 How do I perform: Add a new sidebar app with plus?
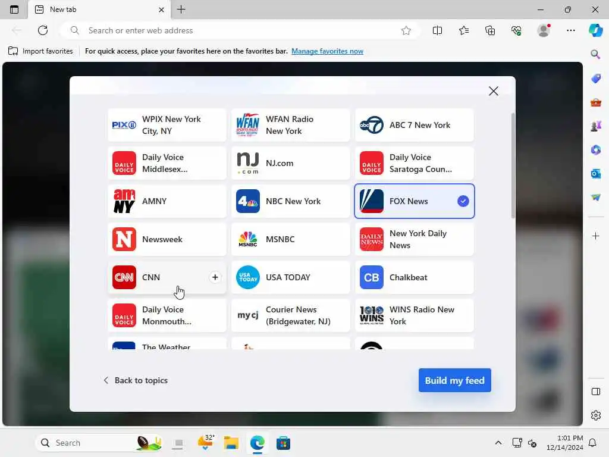tap(595, 236)
